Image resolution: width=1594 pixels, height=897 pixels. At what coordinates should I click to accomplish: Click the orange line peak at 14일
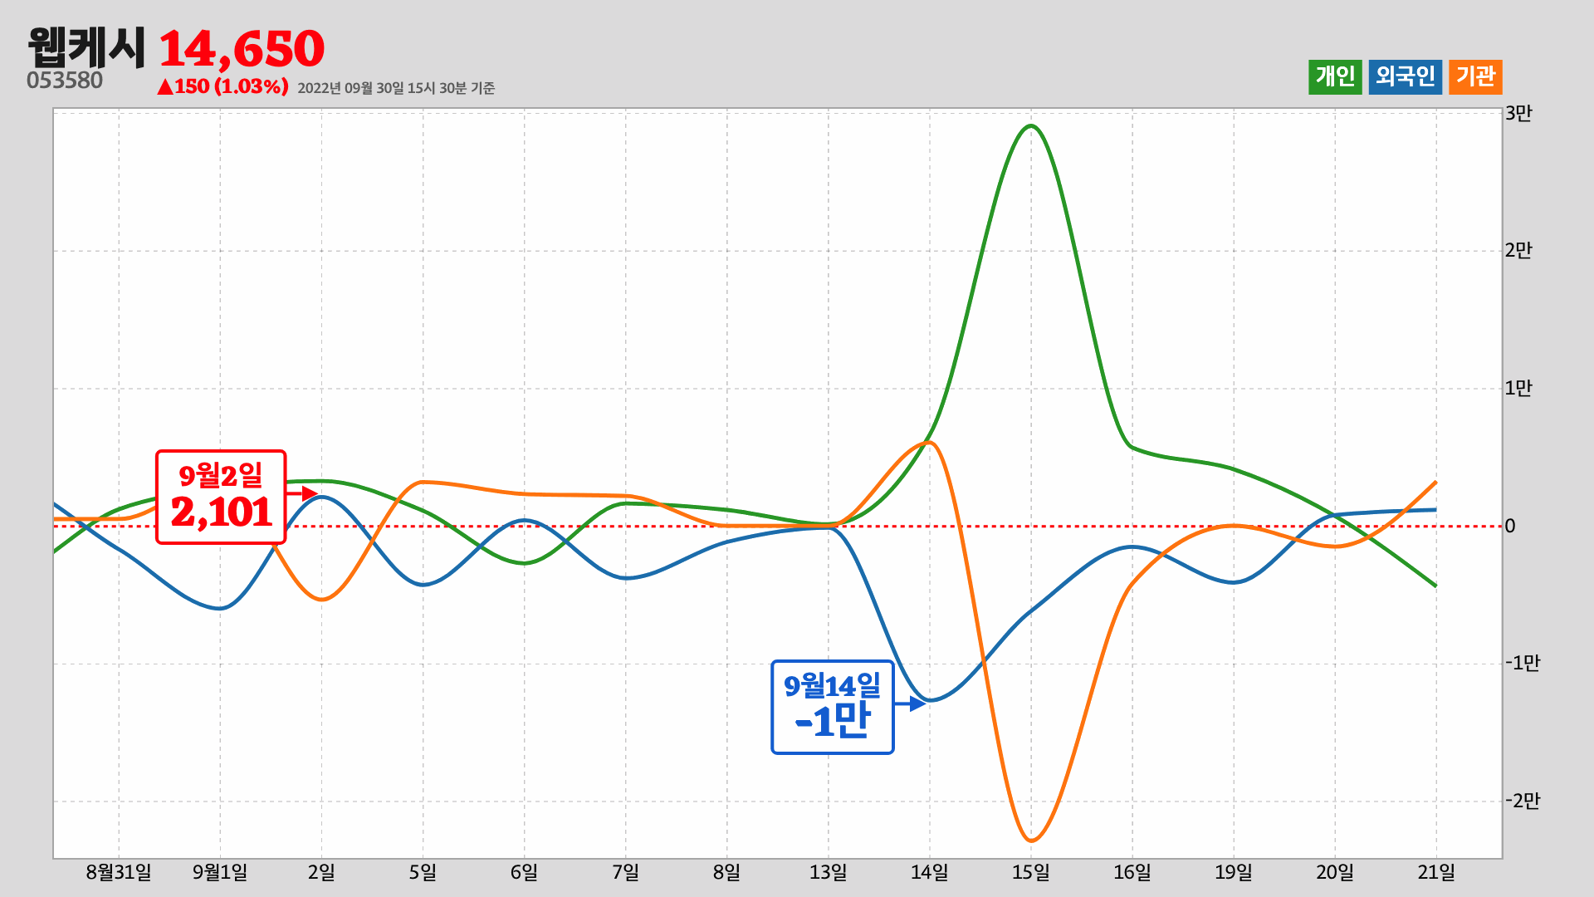tap(929, 442)
